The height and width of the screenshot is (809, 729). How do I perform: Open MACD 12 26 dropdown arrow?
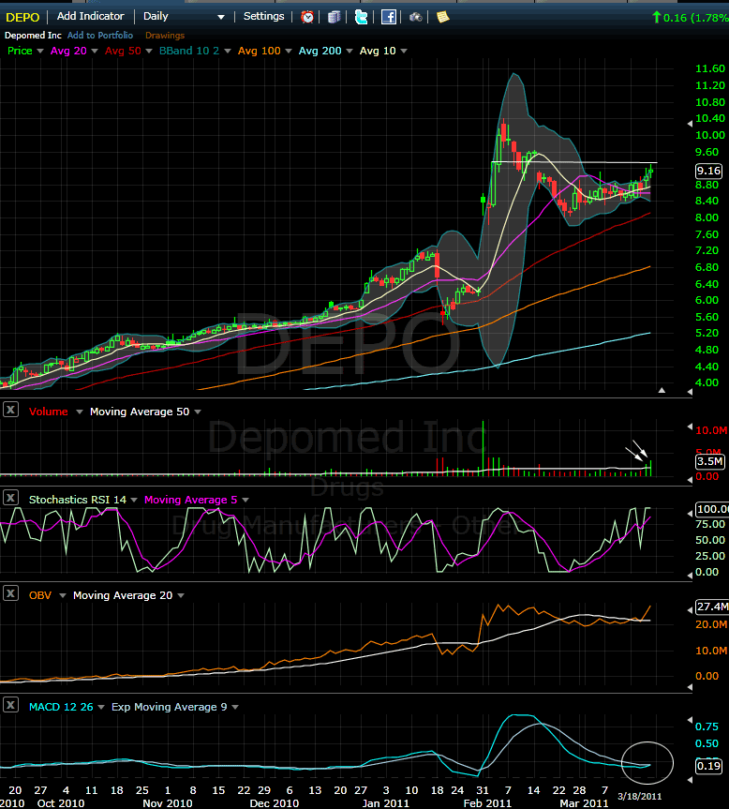pyautogui.click(x=101, y=707)
